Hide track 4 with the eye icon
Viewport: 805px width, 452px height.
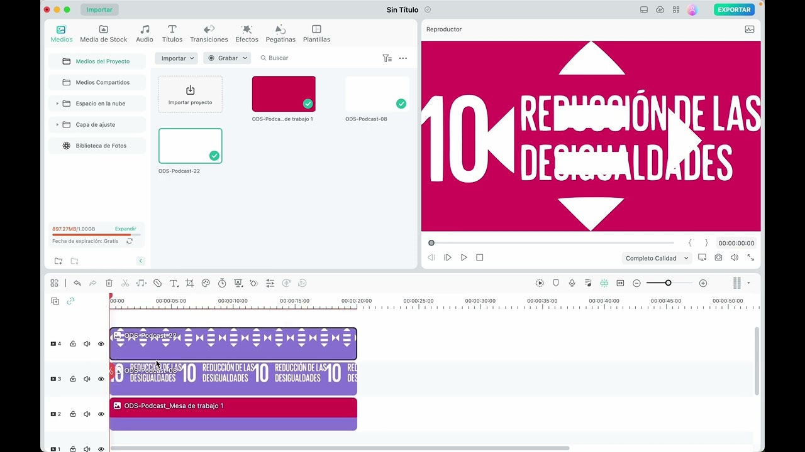(x=101, y=344)
